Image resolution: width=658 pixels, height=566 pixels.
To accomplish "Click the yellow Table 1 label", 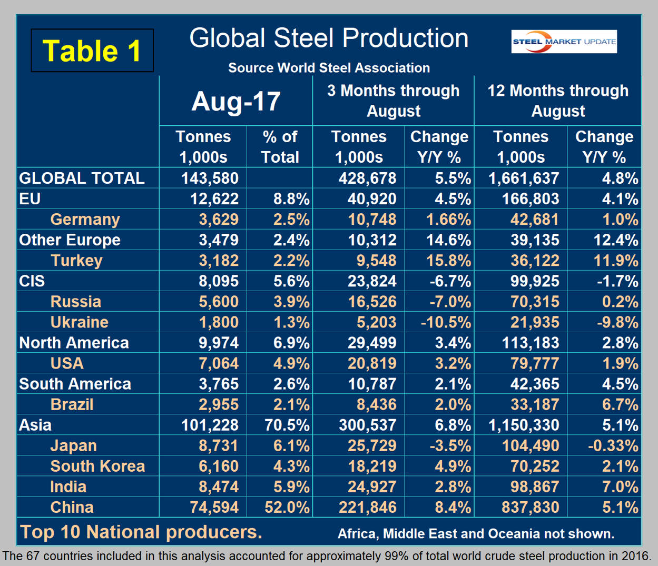I will (x=92, y=51).
